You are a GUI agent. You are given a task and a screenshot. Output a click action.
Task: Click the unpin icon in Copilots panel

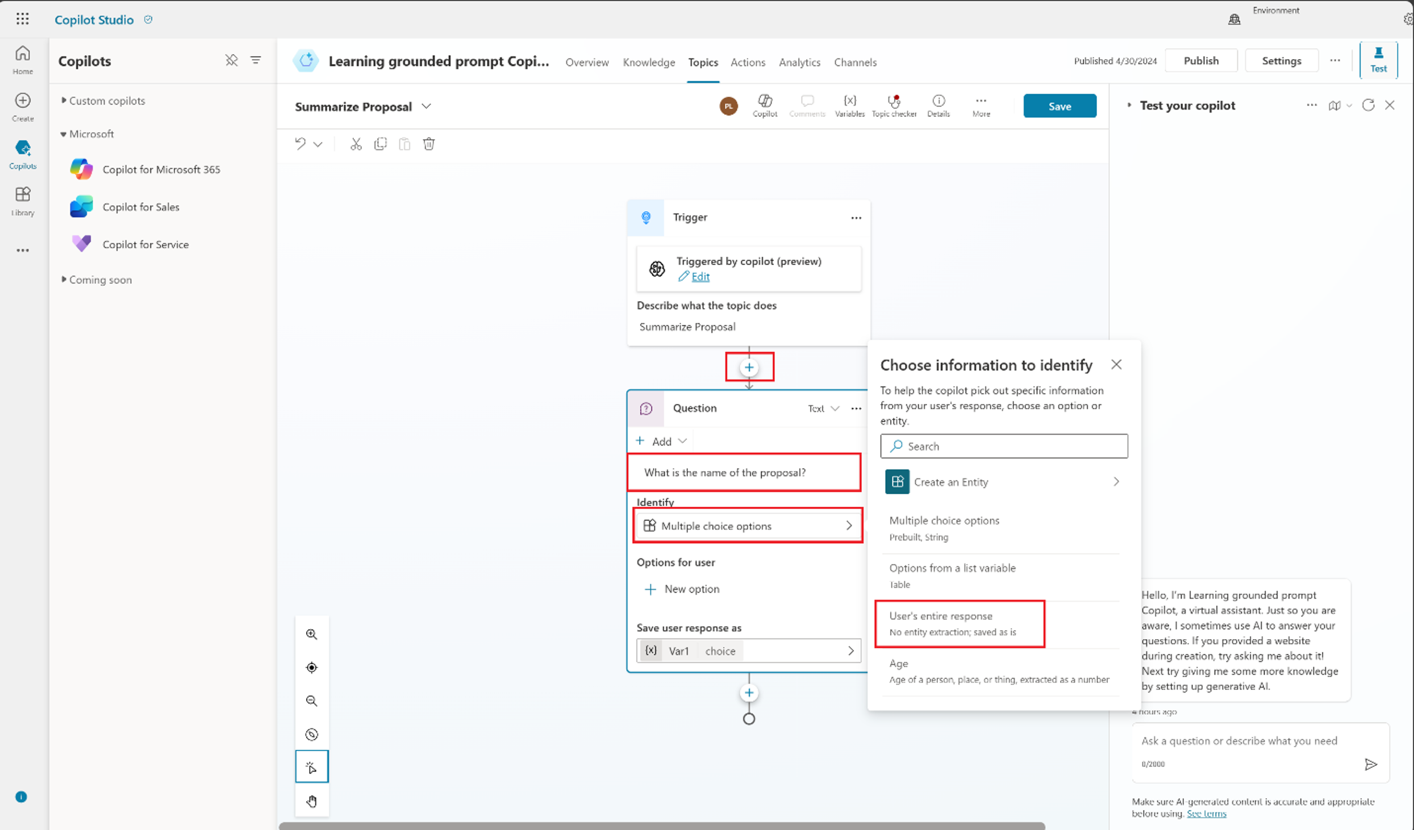pyautogui.click(x=231, y=60)
